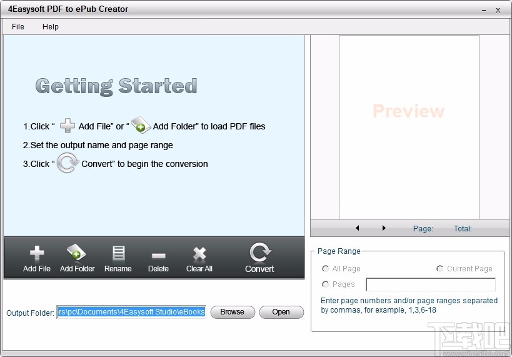Viewport: 512px width, 357px height.
Task: Click the Rename toolbar icon
Action: (118, 253)
